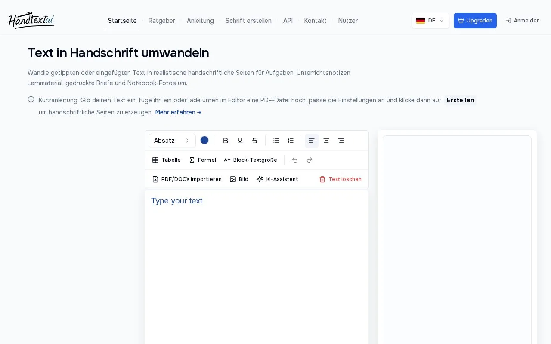The image size is (551, 344).
Task: Insert a table with Tabelle
Action: pyautogui.click(x=167, y=160)
